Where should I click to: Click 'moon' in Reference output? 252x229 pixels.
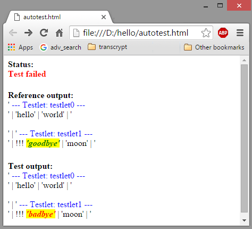click(x=77, y=143)
